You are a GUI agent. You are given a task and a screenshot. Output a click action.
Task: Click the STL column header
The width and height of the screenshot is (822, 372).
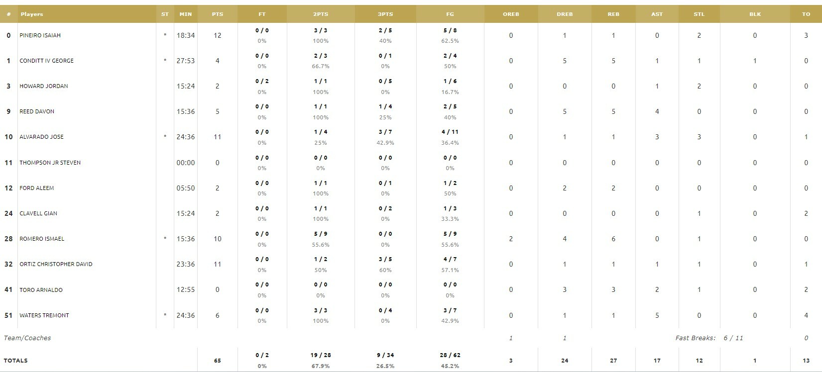[x=699, y=14]
